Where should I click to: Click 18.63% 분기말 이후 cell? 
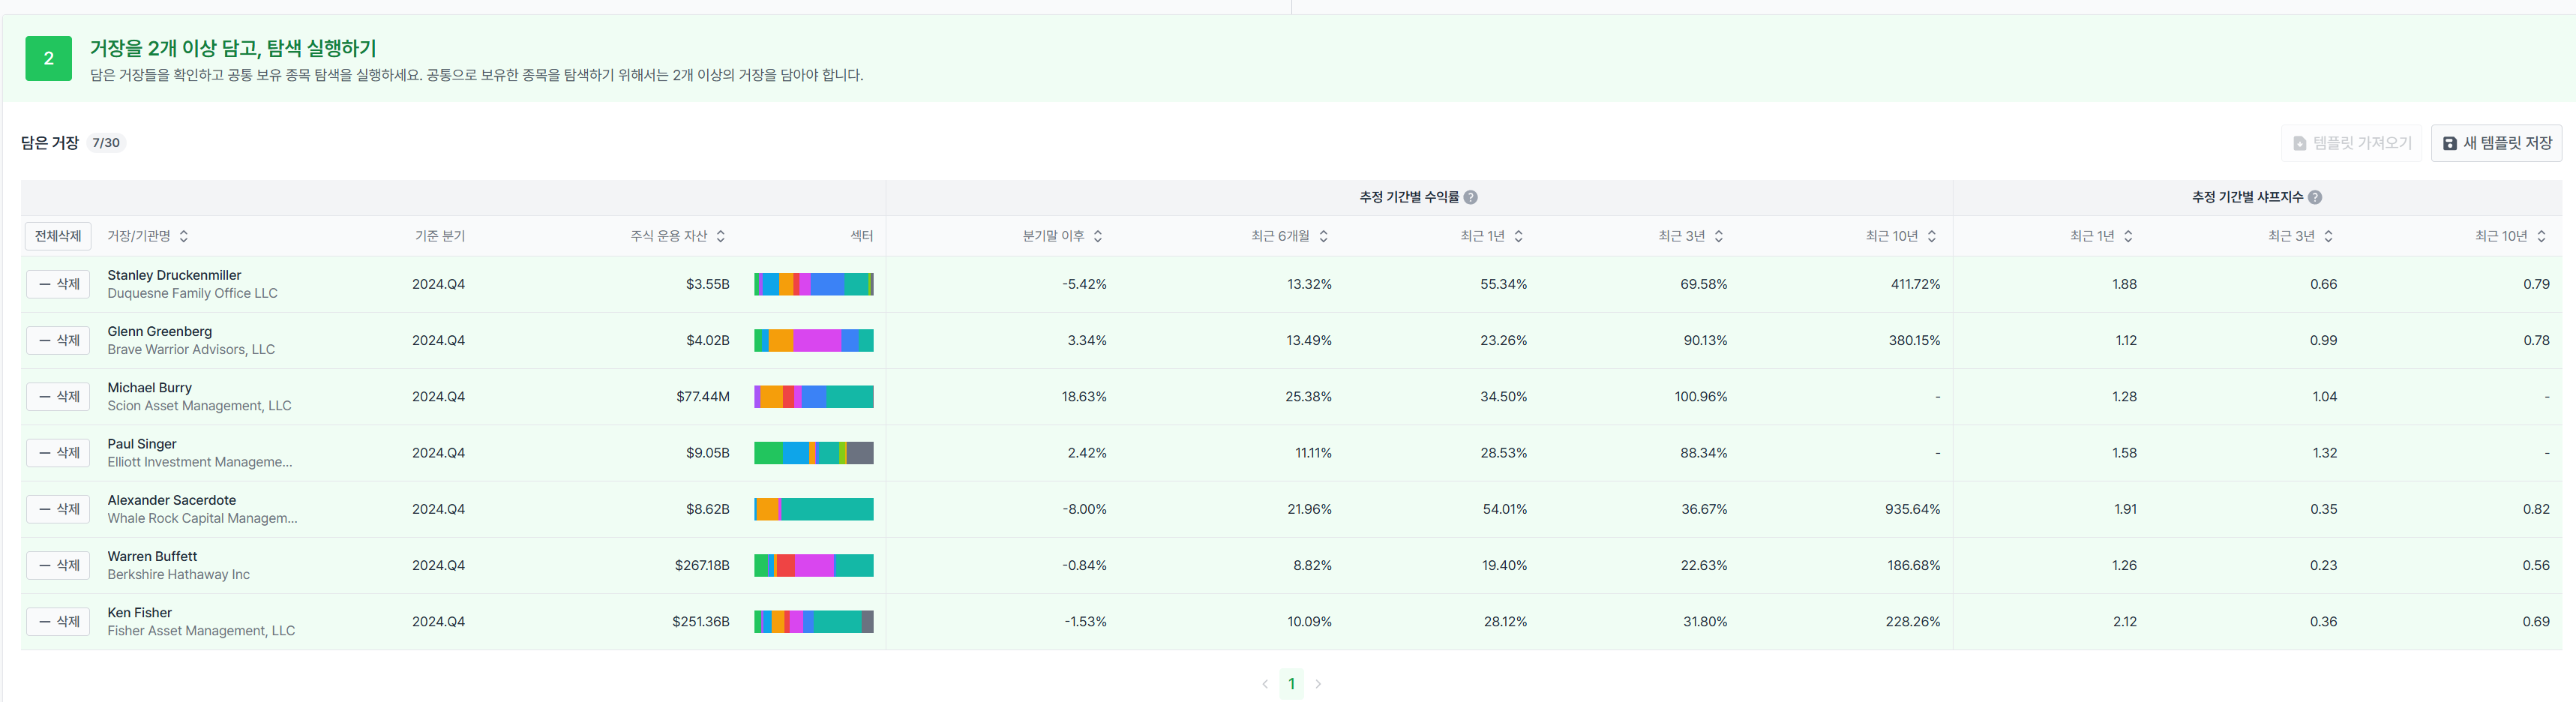coord(1084,397)
